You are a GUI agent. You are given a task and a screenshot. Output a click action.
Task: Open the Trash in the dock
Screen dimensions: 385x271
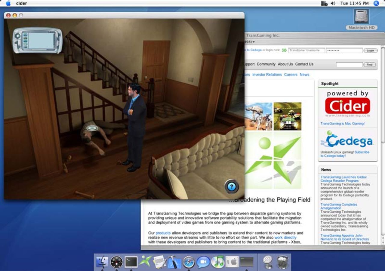(x=282, y=262)
